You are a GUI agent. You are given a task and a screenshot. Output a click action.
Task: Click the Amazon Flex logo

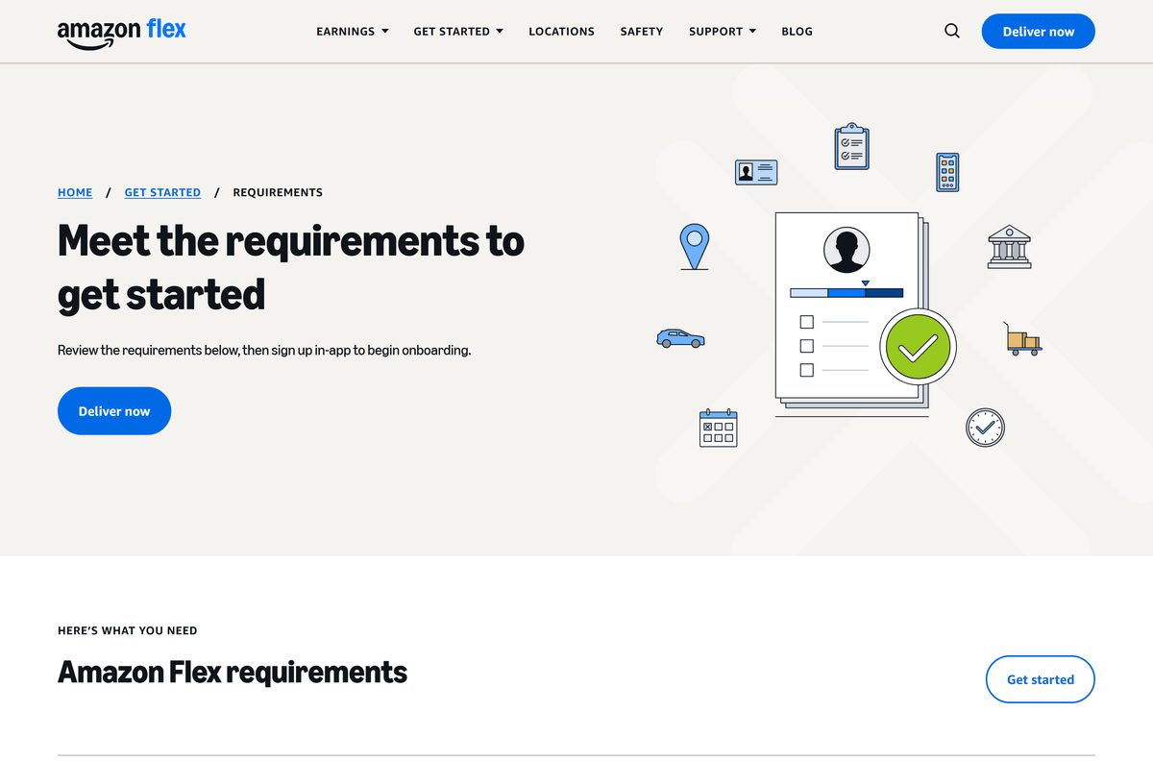coord(122,33)
